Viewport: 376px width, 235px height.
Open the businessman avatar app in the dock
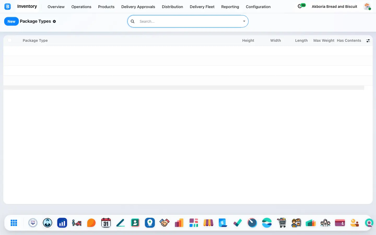[x=48, y=223]
